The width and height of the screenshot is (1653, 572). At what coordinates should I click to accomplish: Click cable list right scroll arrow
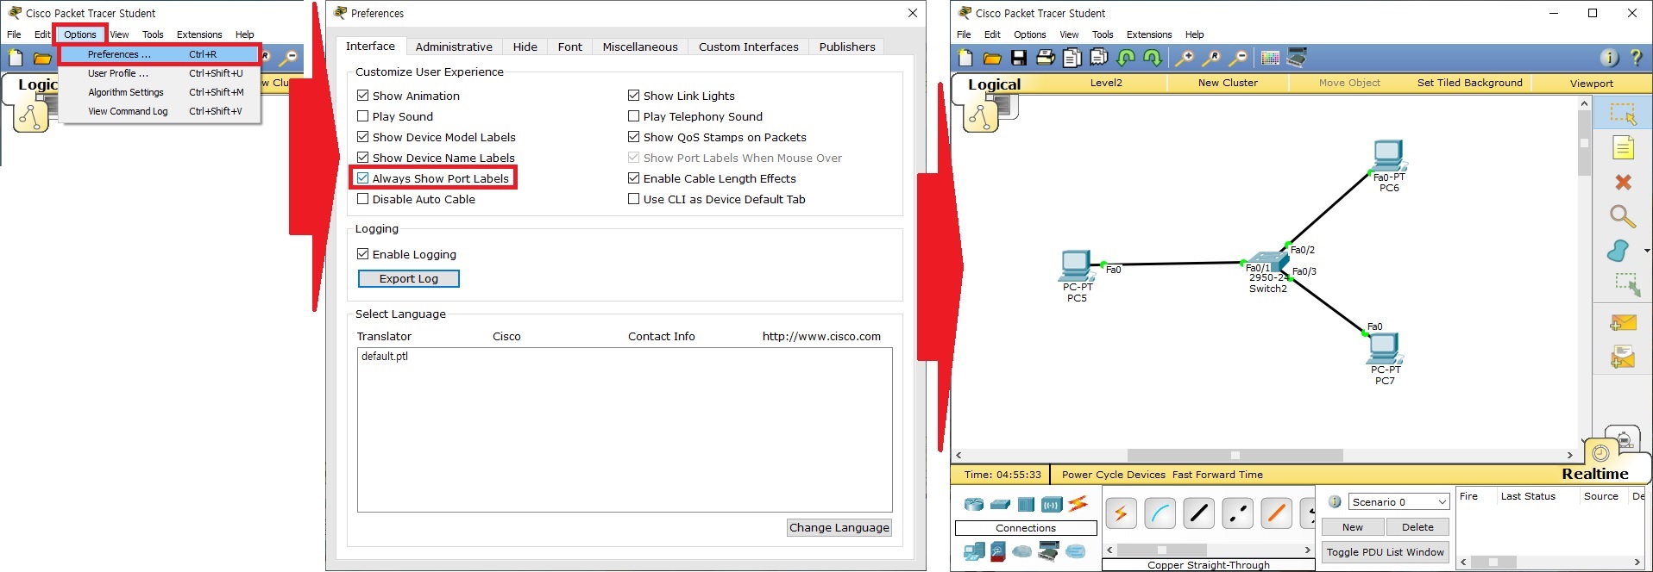(x=1307, y=550)
